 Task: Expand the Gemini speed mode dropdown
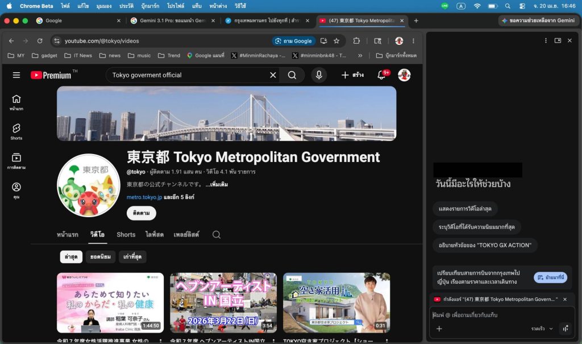click(542, 329)
